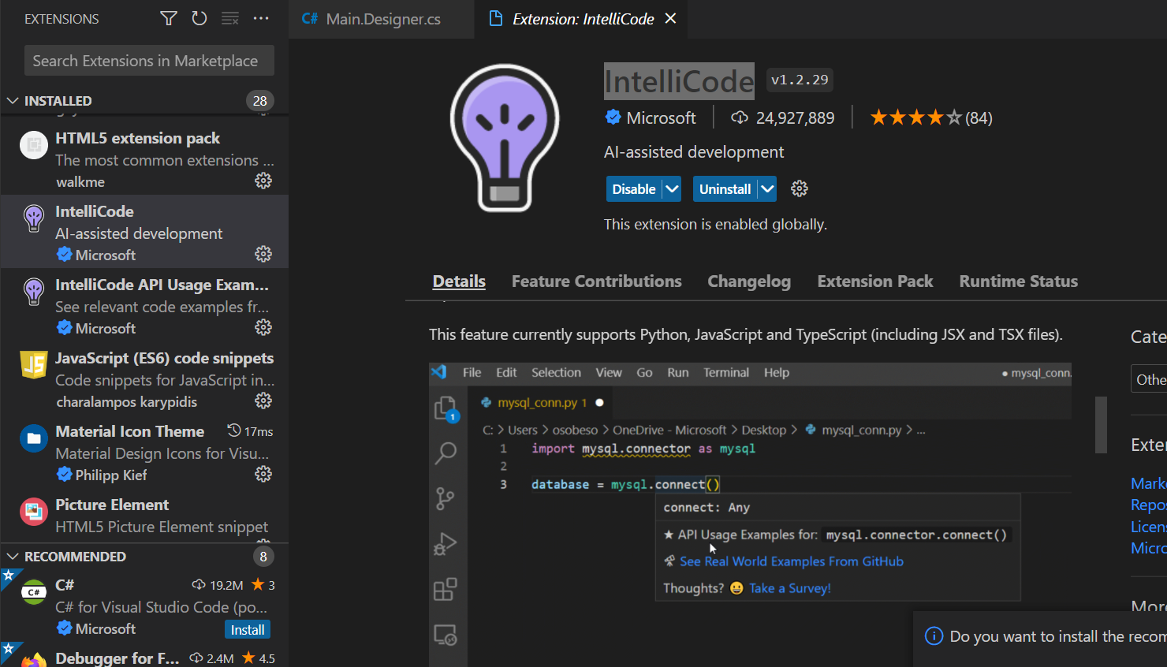Click the IntelliCode title heading
The height and width of the screenshot is (667, 1167).
pyautogui.click(x=679, y=81)
